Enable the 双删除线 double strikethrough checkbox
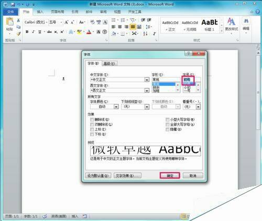The height and width of the screenshot is (221, 262). coord(92,125)
